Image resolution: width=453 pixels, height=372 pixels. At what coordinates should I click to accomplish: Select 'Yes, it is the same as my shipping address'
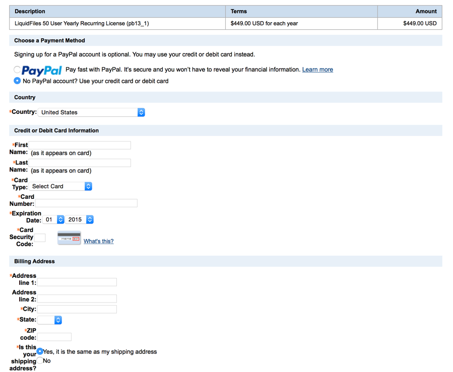40,351
